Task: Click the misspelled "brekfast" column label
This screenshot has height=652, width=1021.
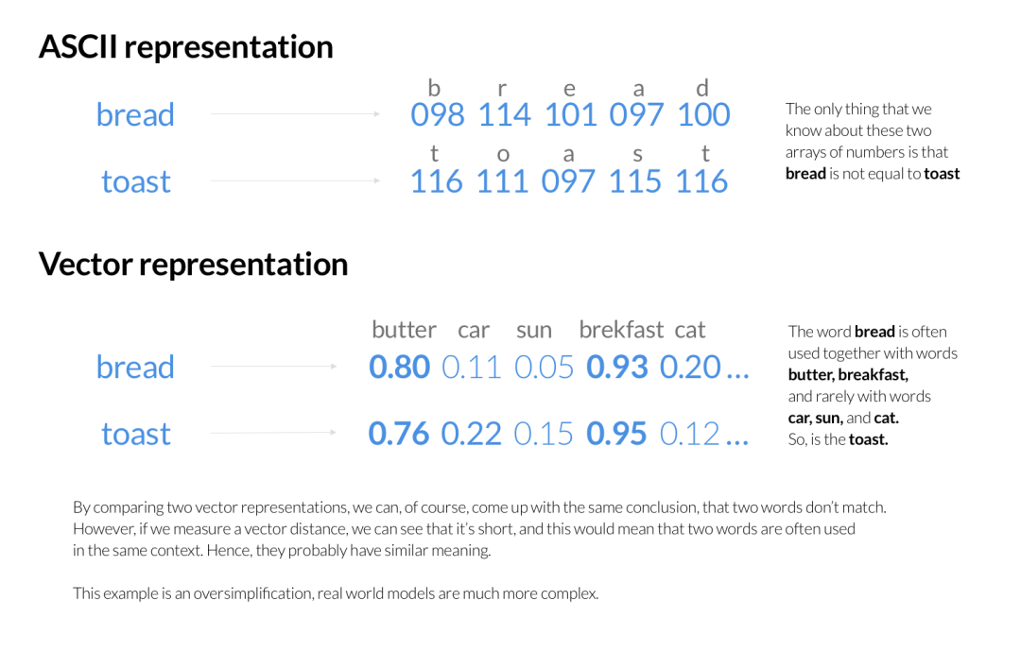Action: (621, 330)
